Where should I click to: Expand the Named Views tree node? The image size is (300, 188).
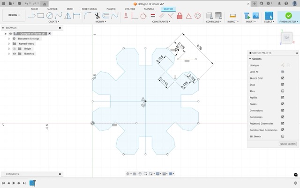[9, 44]
